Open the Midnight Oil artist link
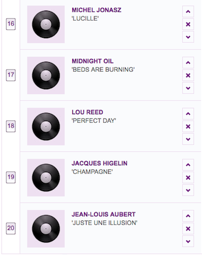The width and height of the screenshot is (202, 255). pos(92,61)
